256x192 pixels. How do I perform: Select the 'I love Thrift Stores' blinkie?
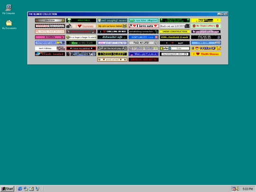coord(206,54)
